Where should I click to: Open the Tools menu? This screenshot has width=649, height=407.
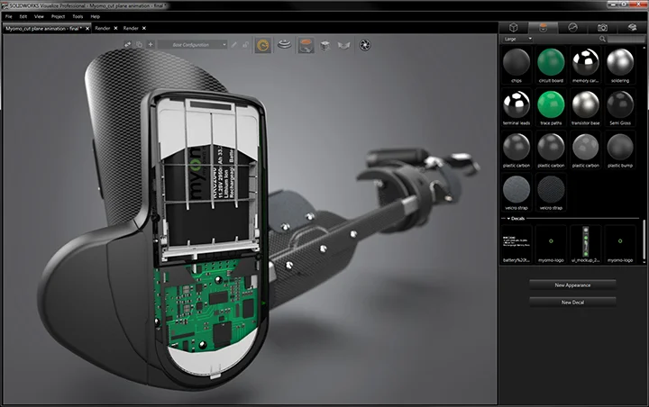(x=77, y=16)
